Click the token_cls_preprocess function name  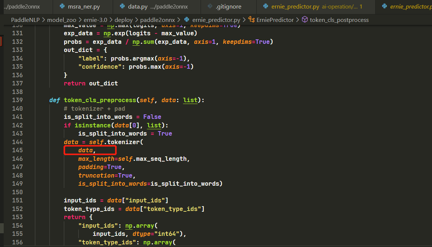tap(100, 100)
